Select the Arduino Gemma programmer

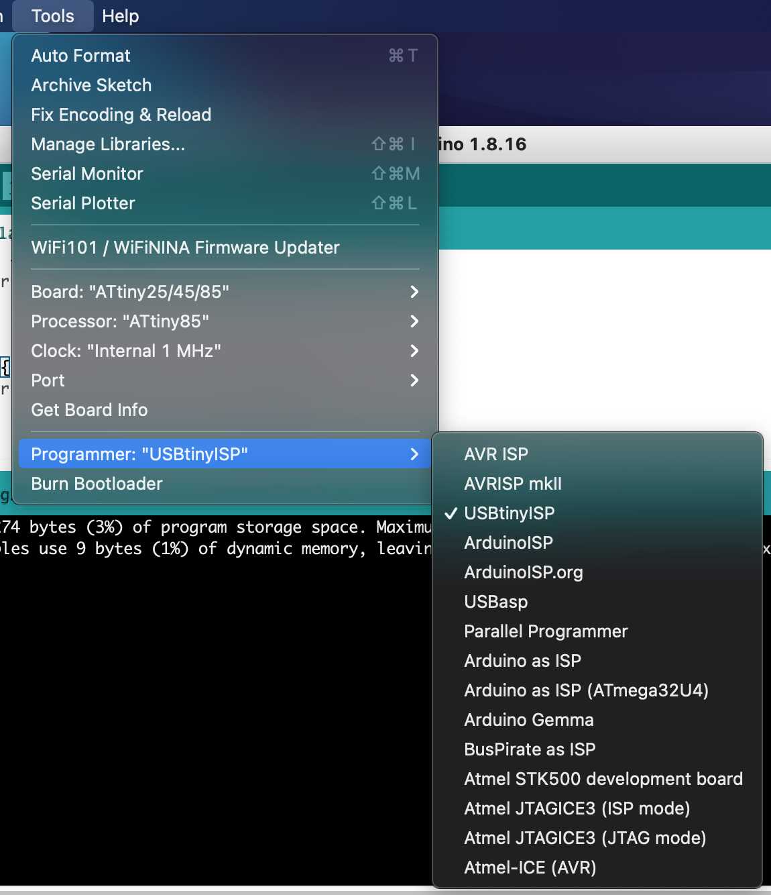(597, 720)
